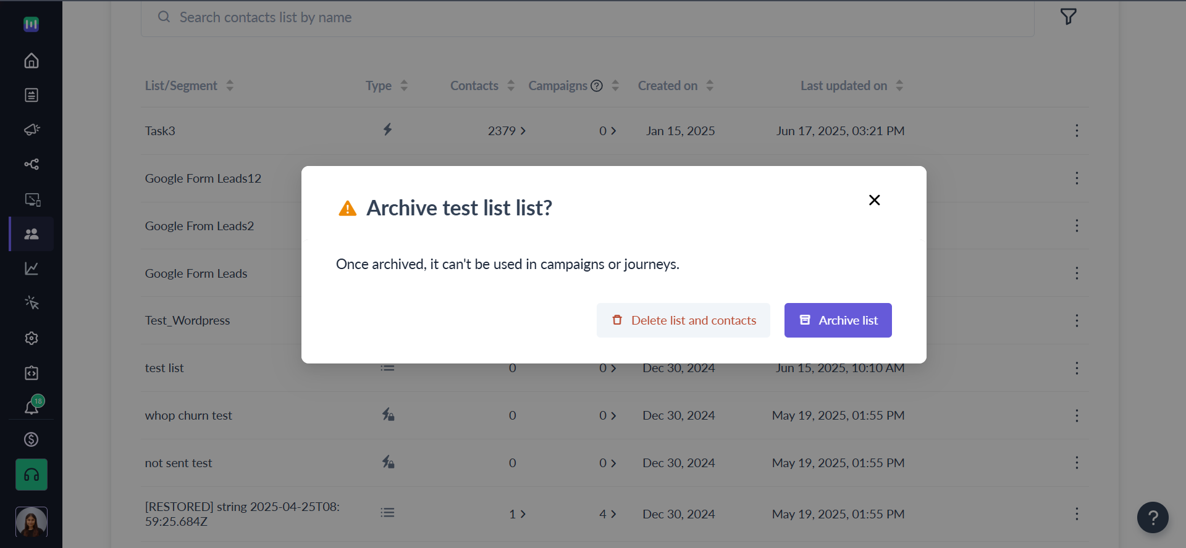Click the Task3 lightning segment type icon
Screen dimensions: 1186x548
387,130
